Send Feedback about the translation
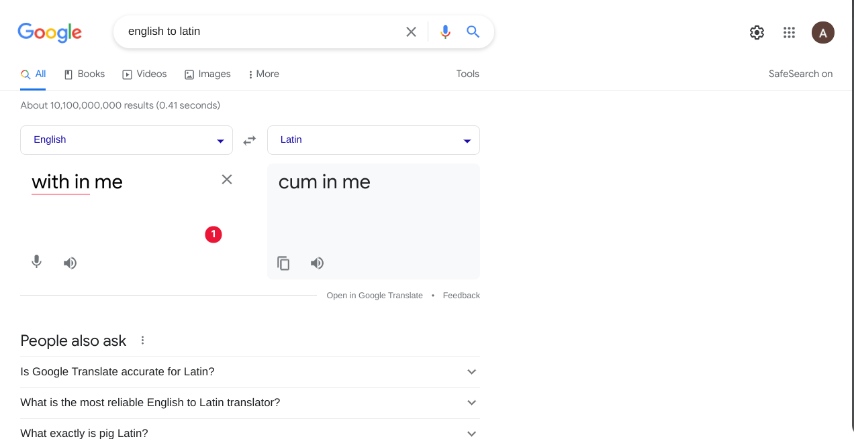Screen dimensions: 854x439 coord(461,295)
